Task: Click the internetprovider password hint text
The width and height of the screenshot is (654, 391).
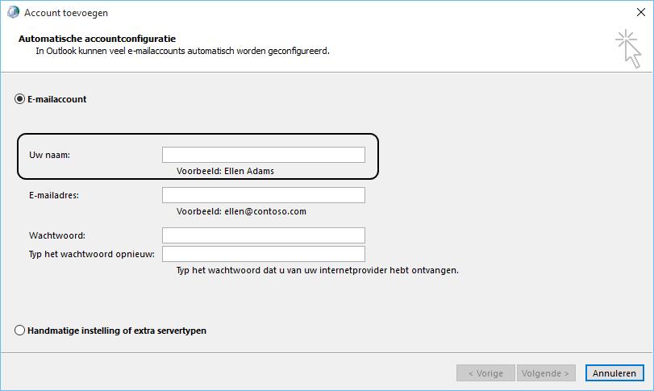Action: (x=317, y=271)
